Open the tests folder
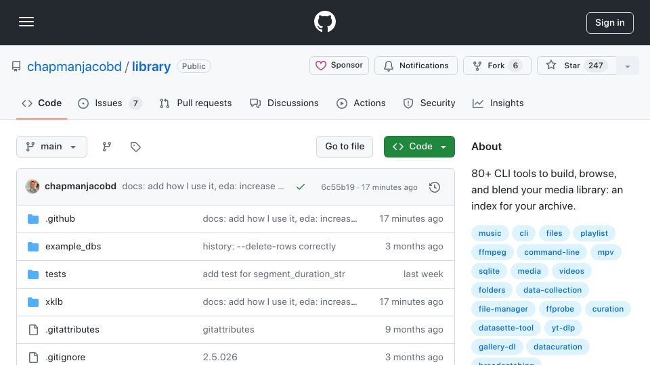 pyautogui.click(x=56, y=274)
